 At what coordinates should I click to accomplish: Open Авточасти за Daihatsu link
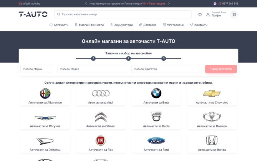tap(45, 150)
